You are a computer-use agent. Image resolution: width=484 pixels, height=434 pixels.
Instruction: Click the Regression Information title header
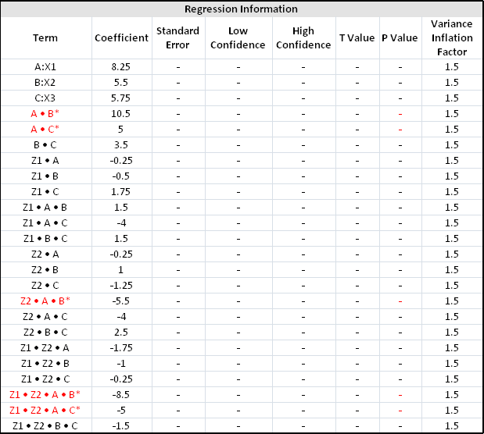click(241, 9)
